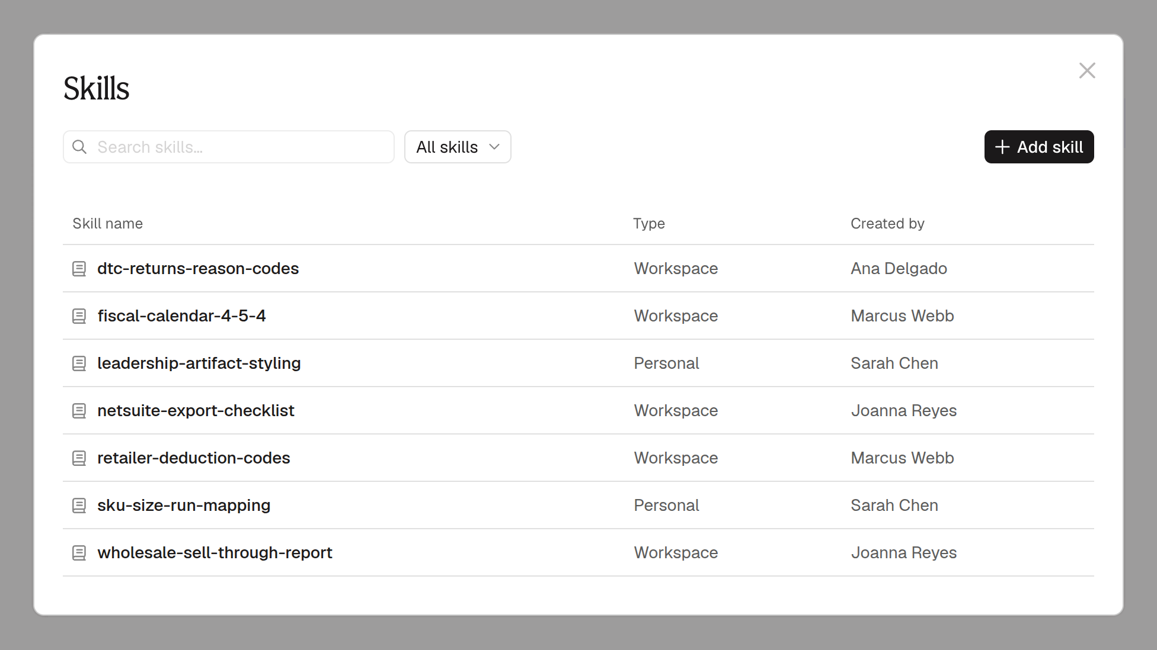Viewport: 1157px width, 650px height.
Task: Click the magnifier icon in the search box
Action: click(x=79, y=147)
